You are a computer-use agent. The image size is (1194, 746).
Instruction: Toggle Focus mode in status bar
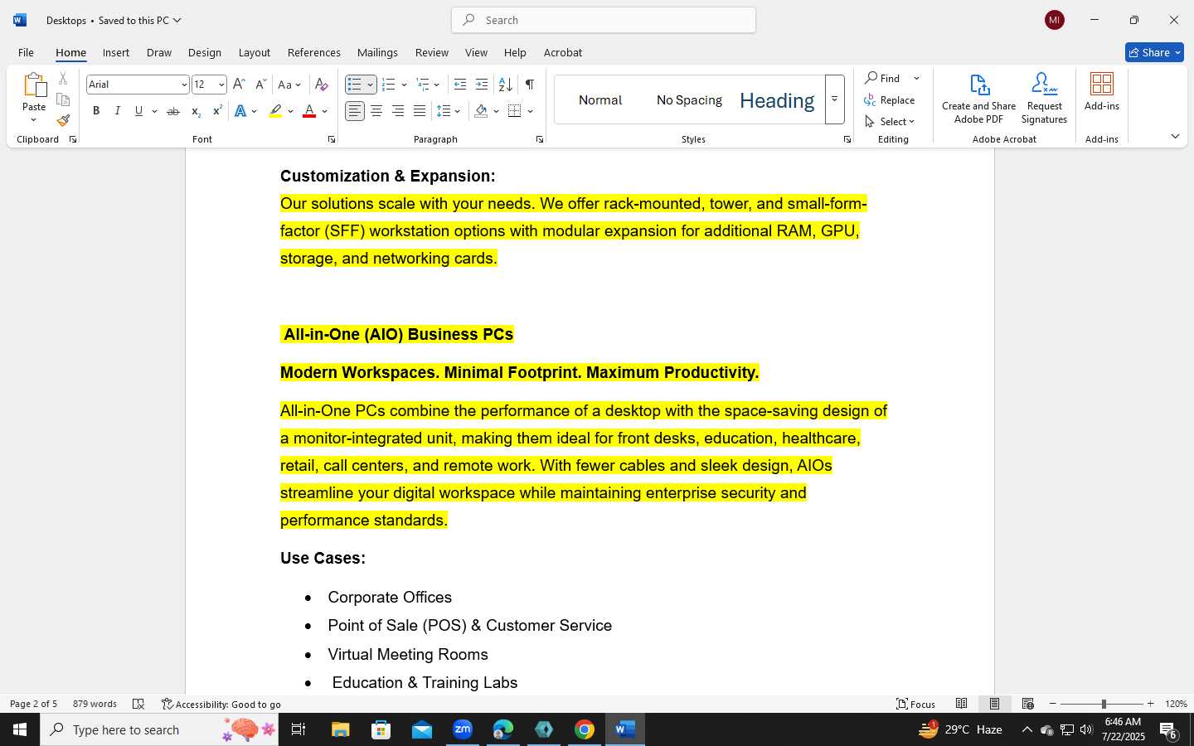click(915, 704)
